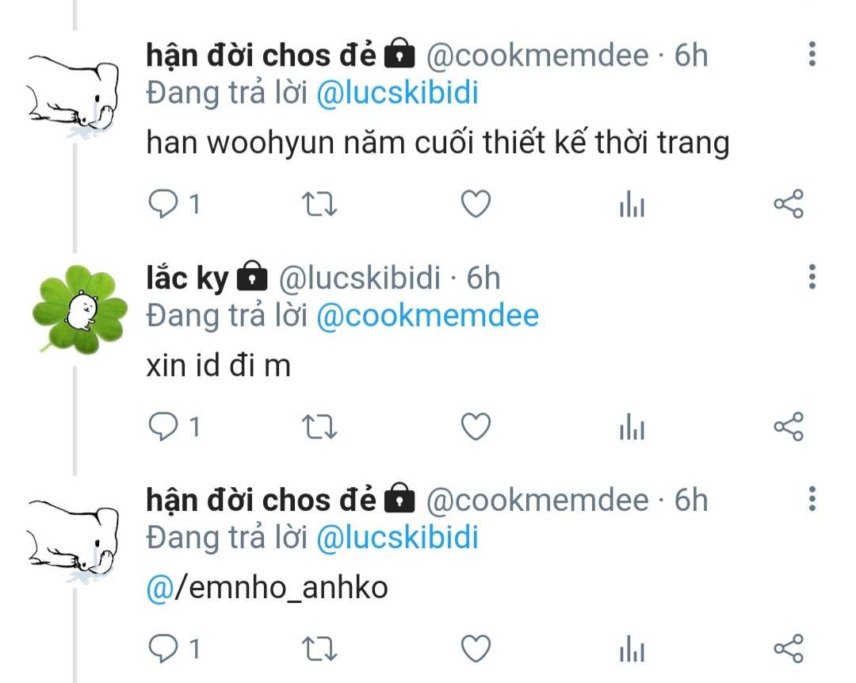Open more options on the first cookmemdee tweet
The image size is (856, 683).
click(812, 54)
